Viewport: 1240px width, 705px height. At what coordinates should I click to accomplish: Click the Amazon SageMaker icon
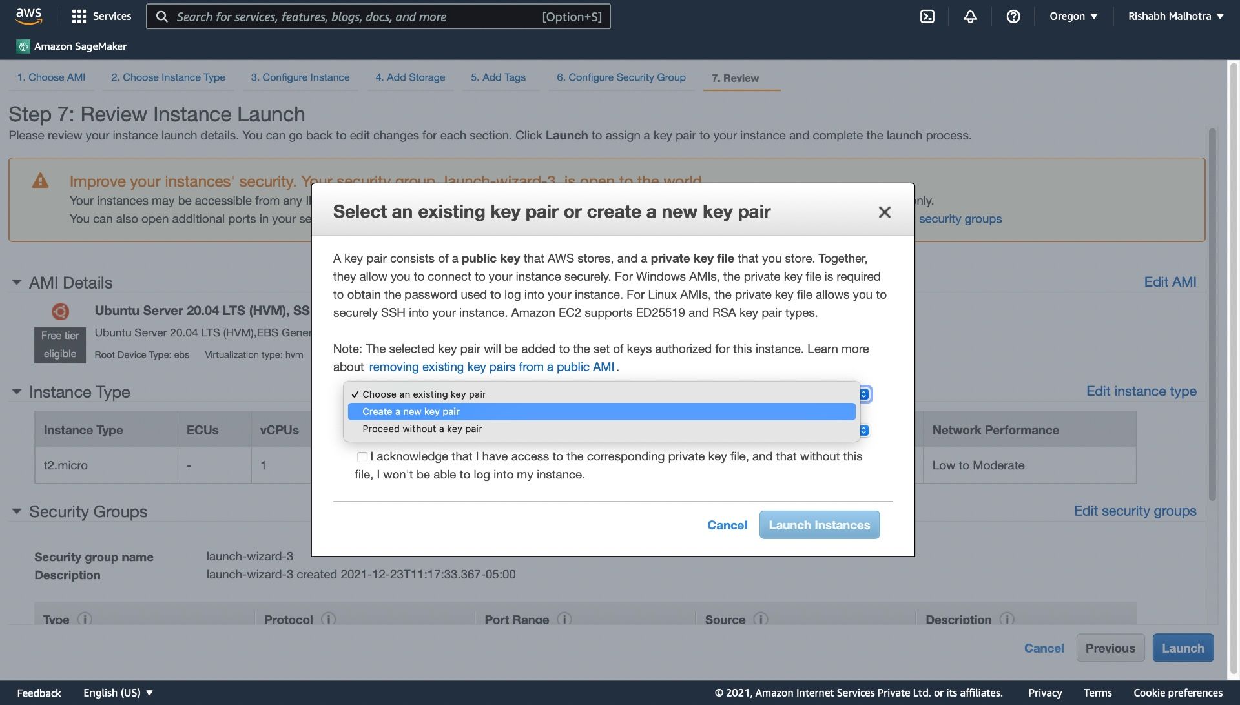(x=22, y=46)
